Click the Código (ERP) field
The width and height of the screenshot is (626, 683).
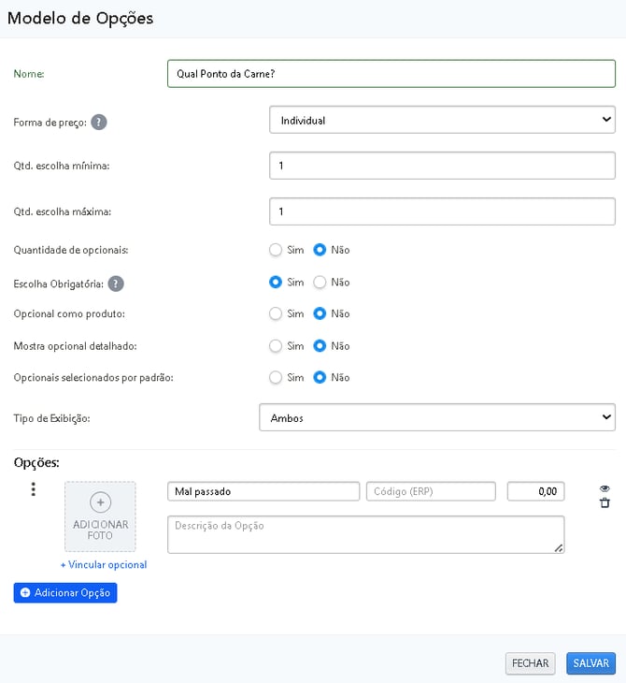click(431, 491)
